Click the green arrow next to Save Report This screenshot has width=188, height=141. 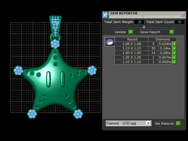click(172, 32)
